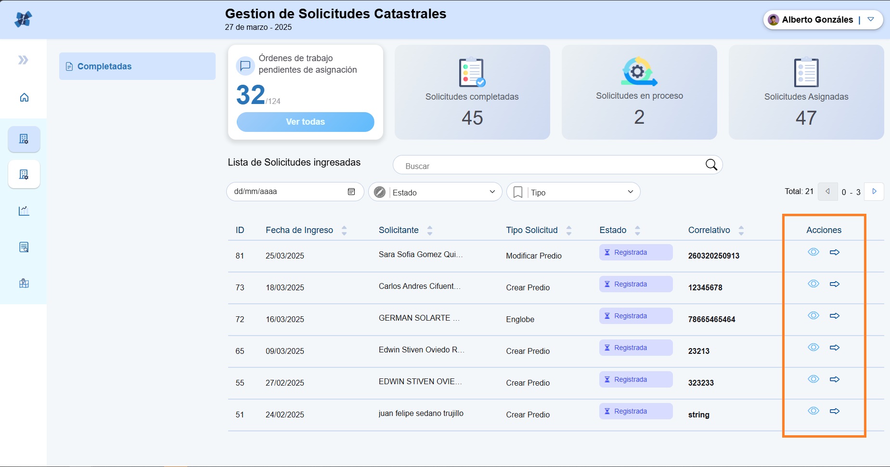Sort table by Fecha de Ingreso
890x467 pixels.
pos(344,231)
